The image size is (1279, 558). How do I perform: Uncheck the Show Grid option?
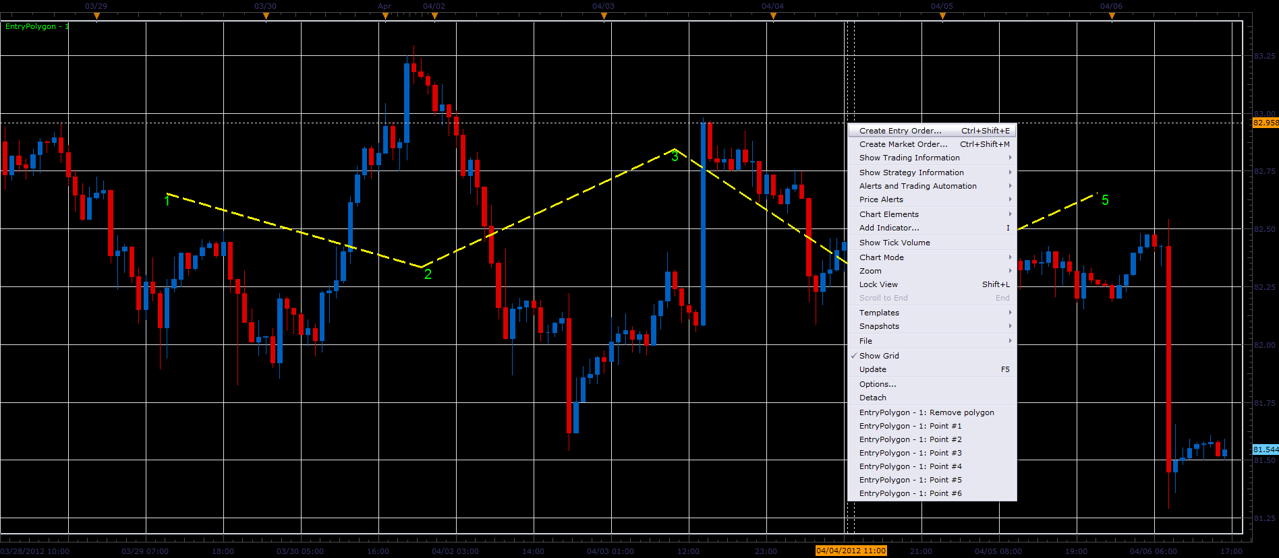point(932,356)
